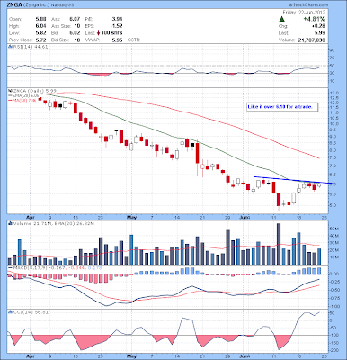Click the RSI(14) panel indicator icon

pos(10,47)
